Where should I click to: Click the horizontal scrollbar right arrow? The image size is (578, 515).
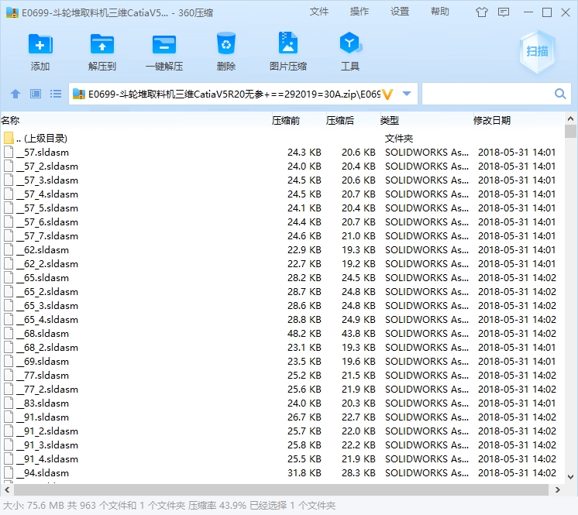558,489
